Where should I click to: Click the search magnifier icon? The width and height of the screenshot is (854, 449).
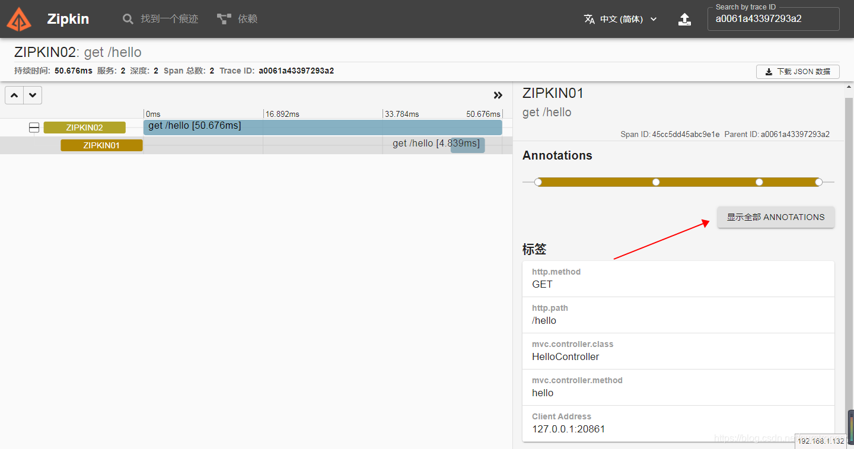click(128, 19)
